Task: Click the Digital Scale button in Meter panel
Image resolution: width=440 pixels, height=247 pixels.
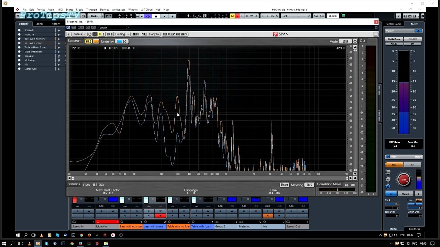Action: click(x=394, y=39)
